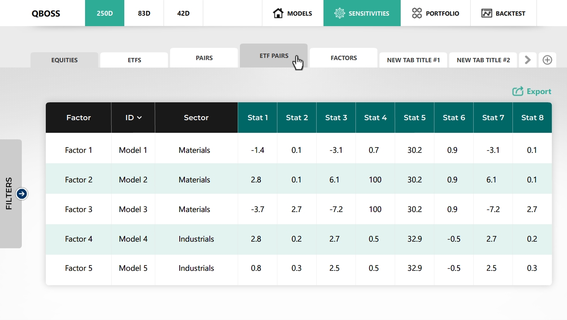The height and width of the screenshot is (320, 567).
Task: Open New Tab Title #1
Action: 413,60
